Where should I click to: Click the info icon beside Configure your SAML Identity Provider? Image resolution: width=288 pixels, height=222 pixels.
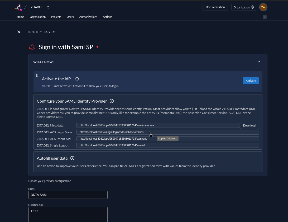pyautogui.click(x=112, y=101)
